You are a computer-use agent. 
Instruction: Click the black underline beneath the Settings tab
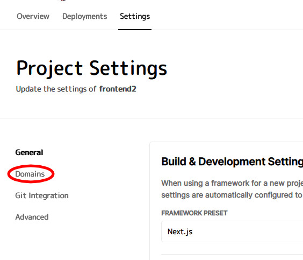click(x=135, y=30)
